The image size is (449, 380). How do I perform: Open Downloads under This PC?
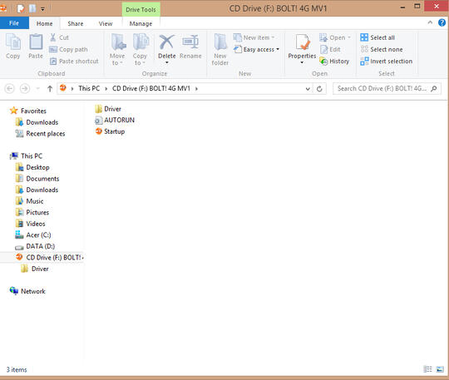click(x=37, y=190)
